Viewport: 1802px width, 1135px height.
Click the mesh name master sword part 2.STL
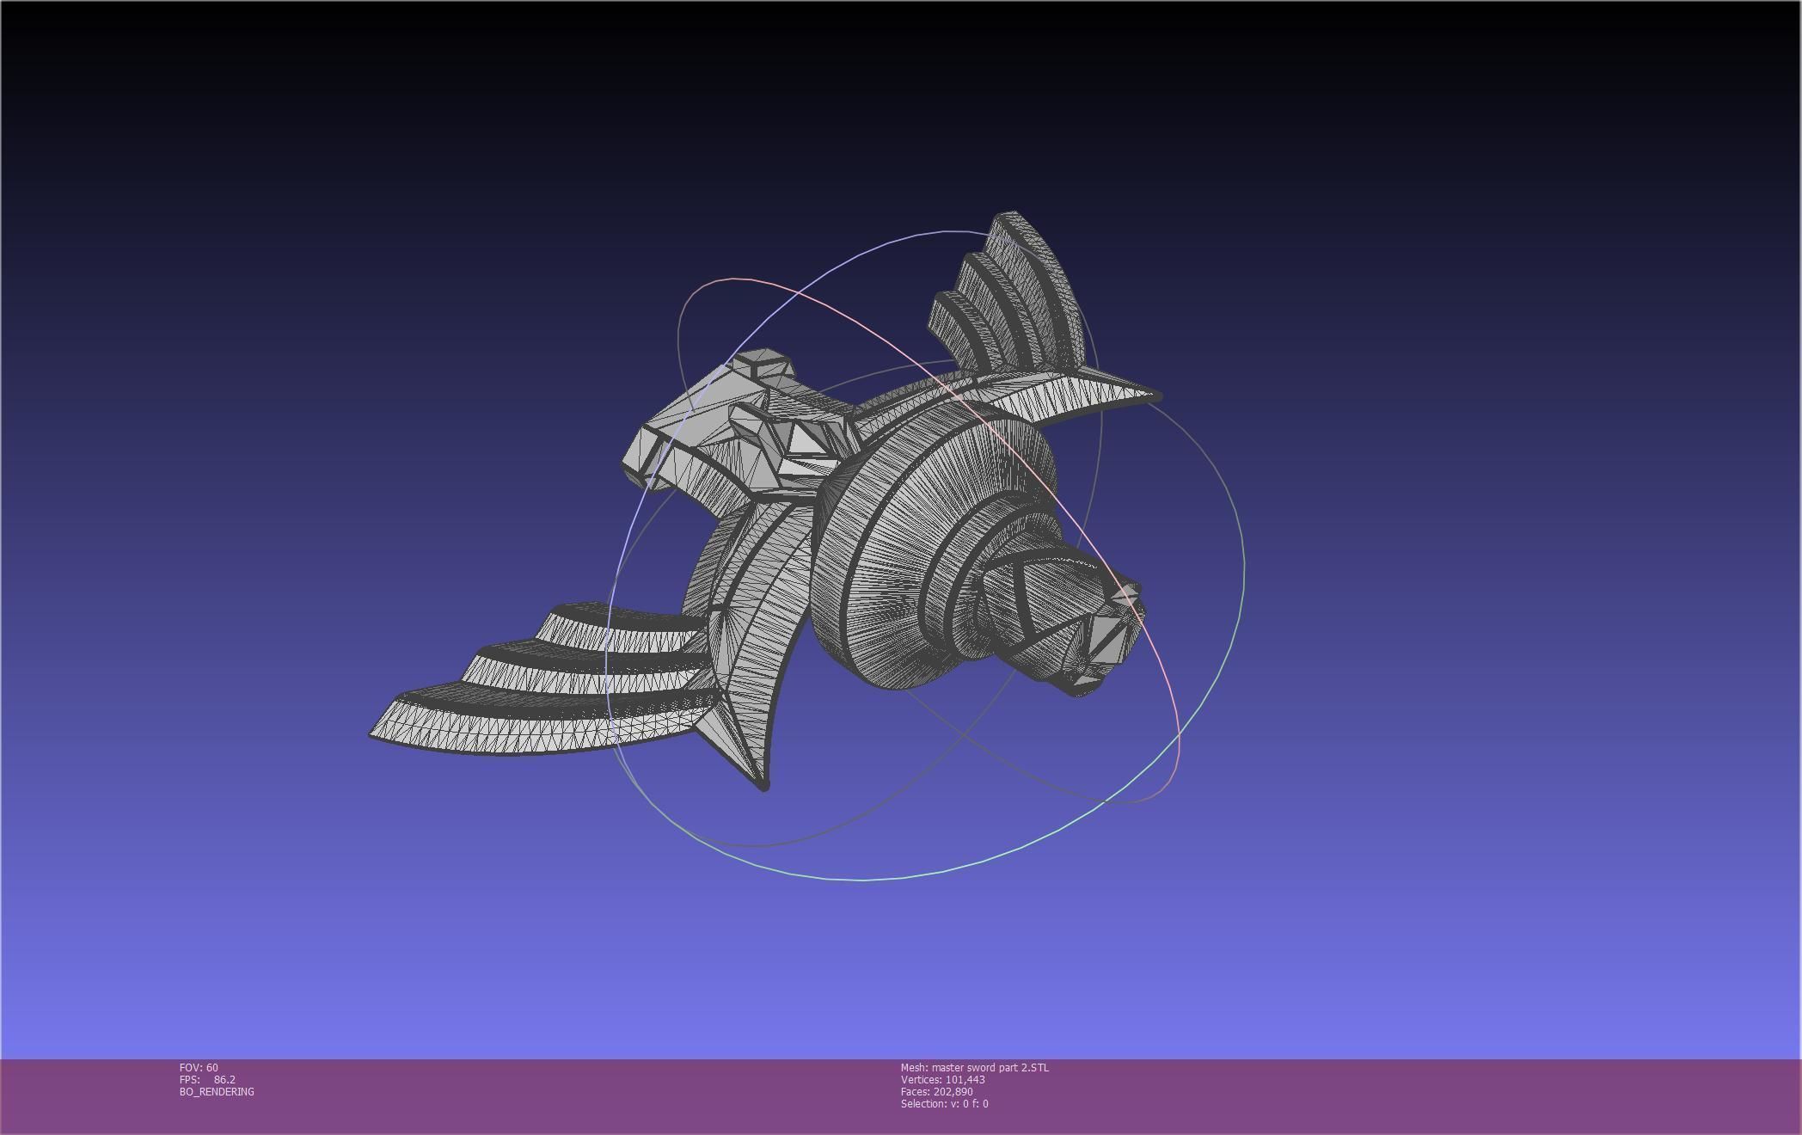[975, 1067]
